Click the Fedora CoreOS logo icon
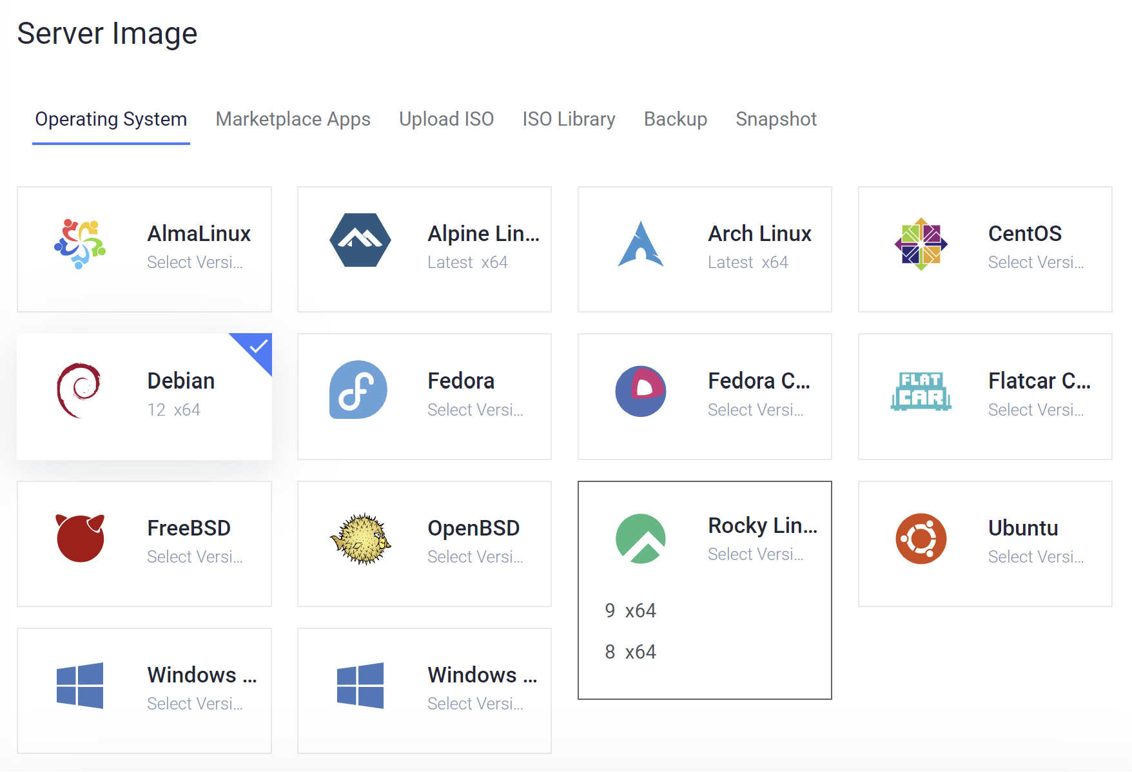This screenshot has height=772, width=1132. [x=641, y=391]
